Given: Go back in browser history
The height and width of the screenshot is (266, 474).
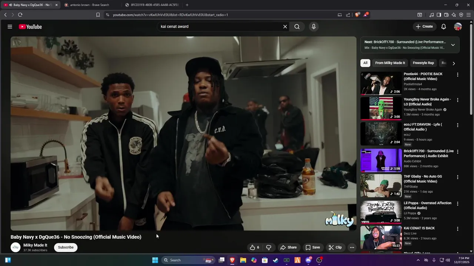Looking at the screenshot, I should click(x=5, y=15).
